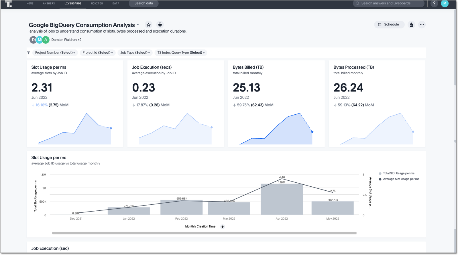The image size is (458, 255).
Task: Click the share icon next to Schedule
Action: click(x=411, y=25)
